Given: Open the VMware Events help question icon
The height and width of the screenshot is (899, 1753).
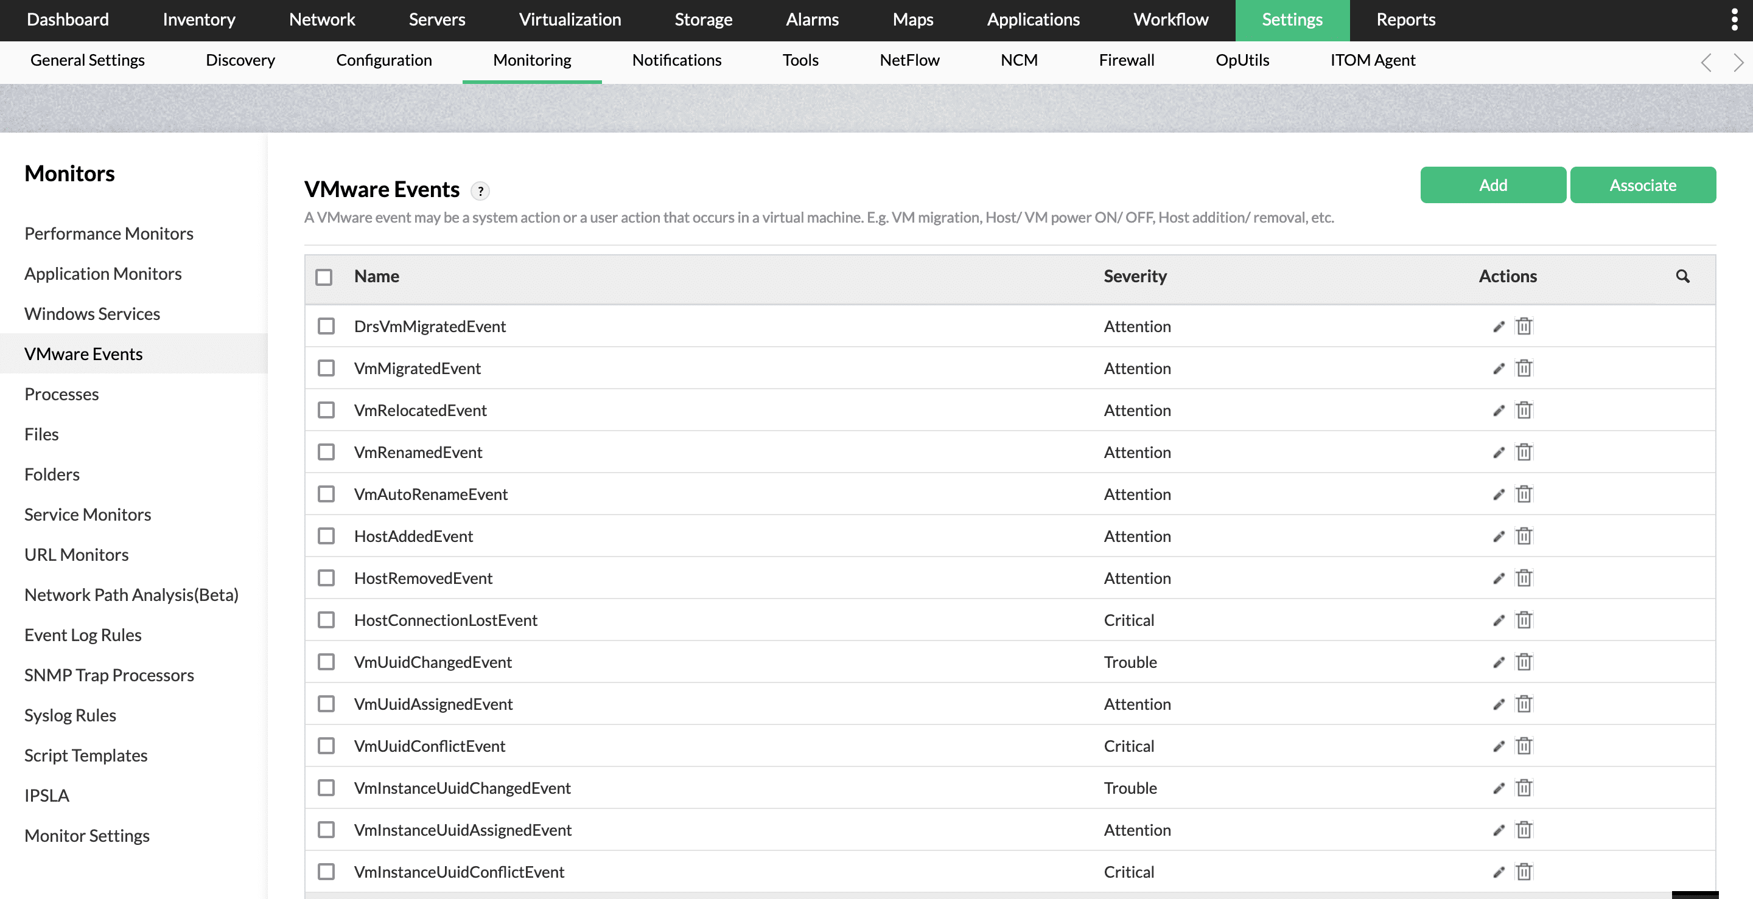Looking at the screenshot, I should 480,191.
